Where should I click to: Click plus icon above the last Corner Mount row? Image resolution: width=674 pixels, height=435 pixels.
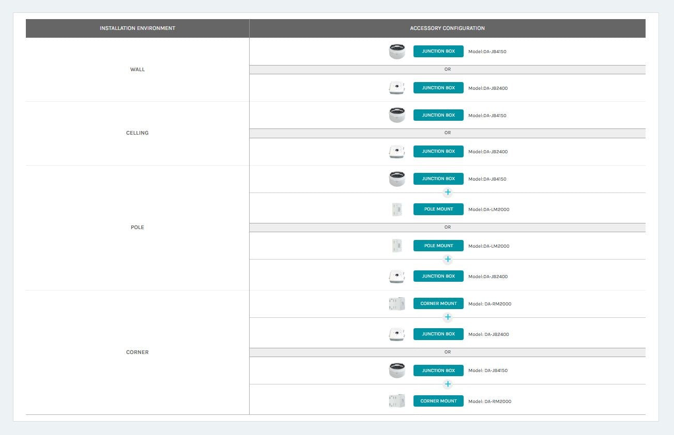(448, 384)
